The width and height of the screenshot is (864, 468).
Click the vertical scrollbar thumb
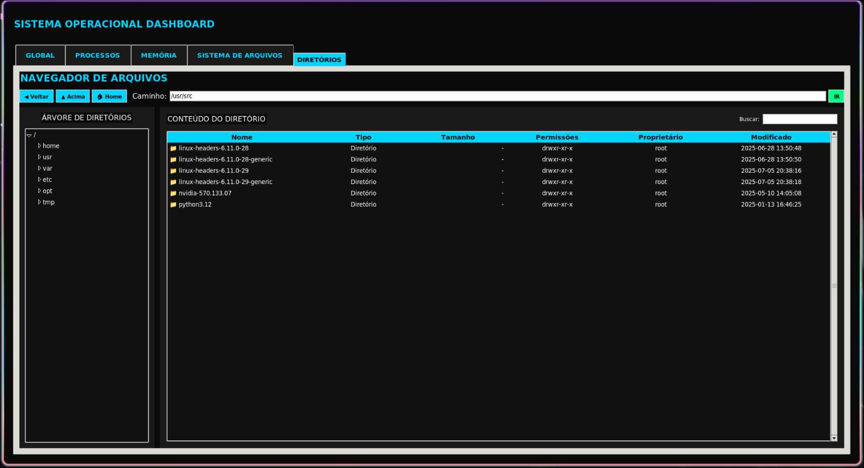click(834, 286)
